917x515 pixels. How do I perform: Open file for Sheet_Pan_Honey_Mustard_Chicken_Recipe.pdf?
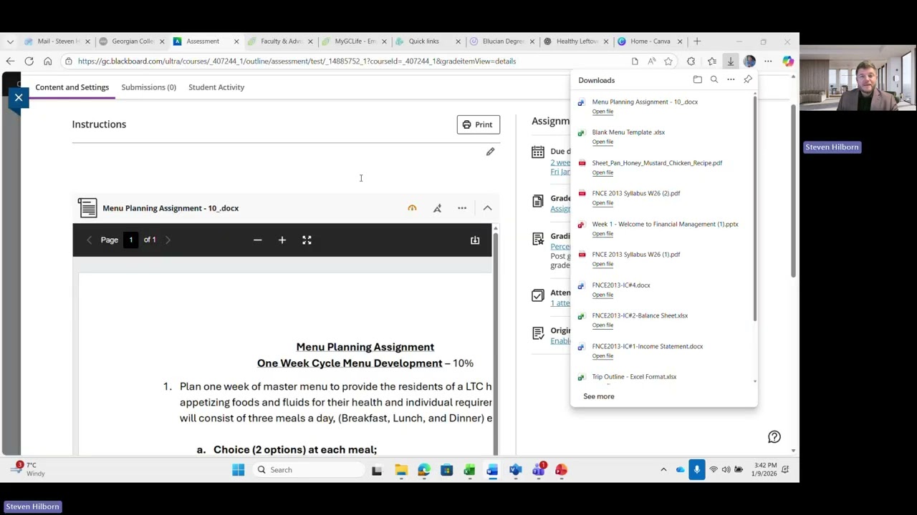602,172
